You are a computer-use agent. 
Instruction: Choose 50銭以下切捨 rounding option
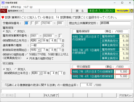pyautogui.click(x=27, y=54)
